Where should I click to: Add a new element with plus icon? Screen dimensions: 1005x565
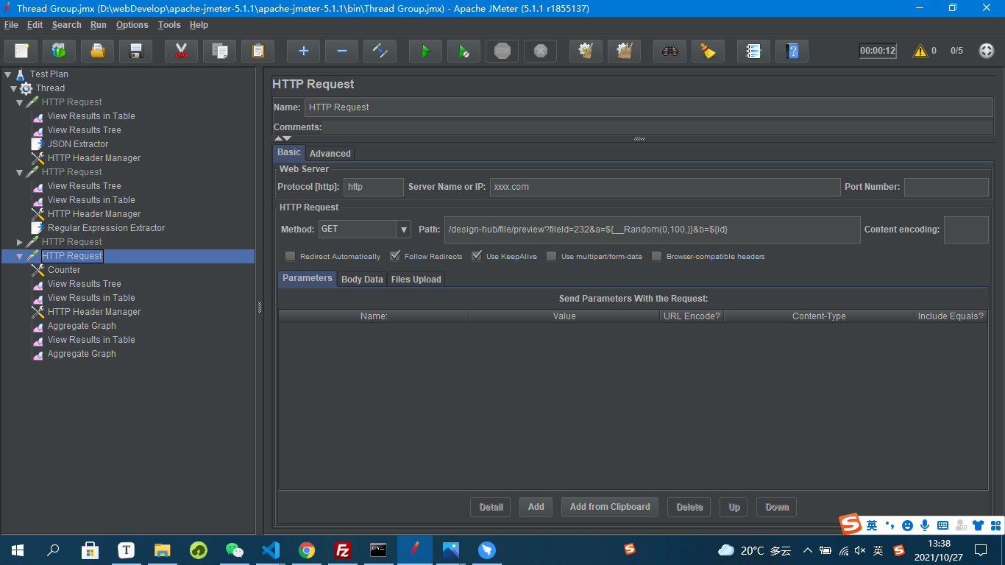303,51
